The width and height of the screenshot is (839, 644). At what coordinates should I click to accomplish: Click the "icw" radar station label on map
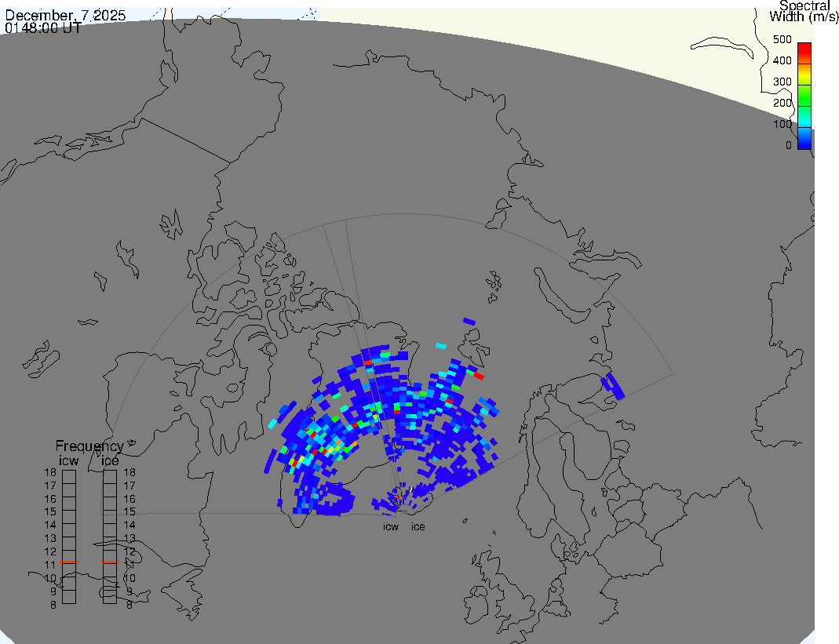(391, 527)
